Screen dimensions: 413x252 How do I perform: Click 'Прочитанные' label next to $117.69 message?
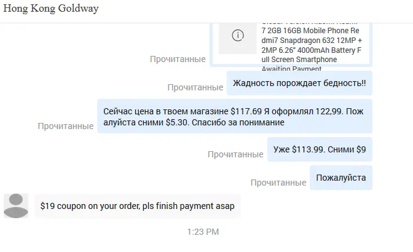coord(66,126)
